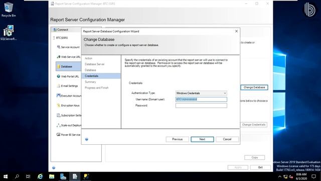Open the SQL installer taskbar item
This screenshot has height=181, width=321.
pyautogui.click(x=86, y=176)
